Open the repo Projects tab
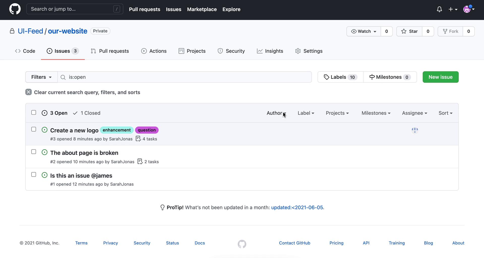Image resolution: width=484 pixels, height=258 pixels. click(x=192, y=51)
